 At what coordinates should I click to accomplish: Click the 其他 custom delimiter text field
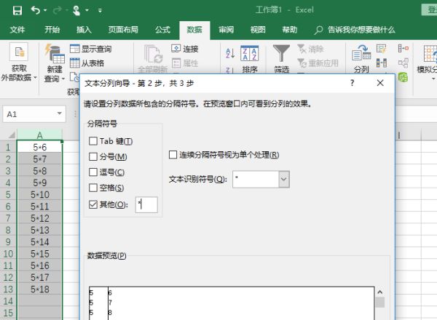146,205
